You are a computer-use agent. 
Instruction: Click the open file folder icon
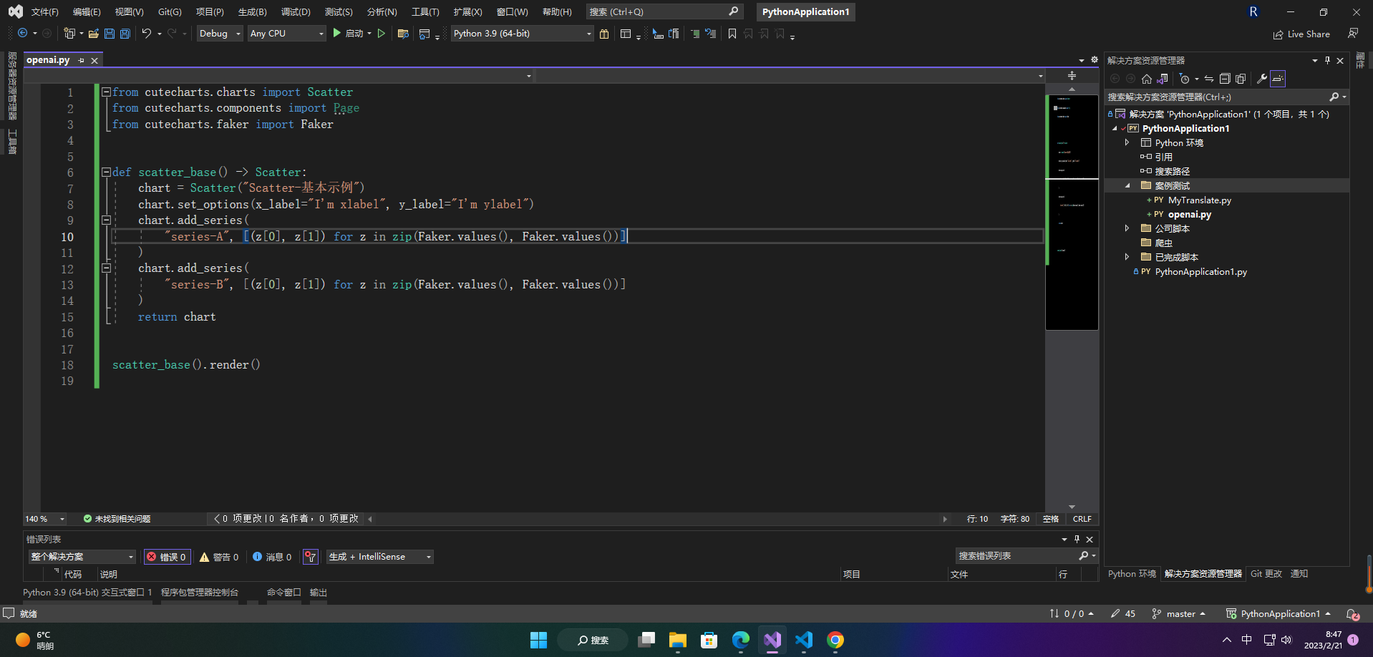[x=93, y=33]
